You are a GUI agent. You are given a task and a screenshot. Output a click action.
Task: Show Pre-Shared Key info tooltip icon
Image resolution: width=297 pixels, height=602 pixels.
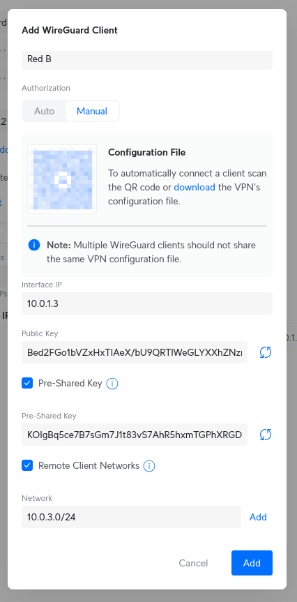(112, 384)
